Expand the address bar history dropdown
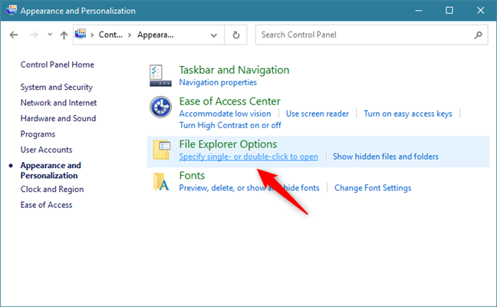The width and height of the screenshot is (497, 307). (x=214, y=35)
